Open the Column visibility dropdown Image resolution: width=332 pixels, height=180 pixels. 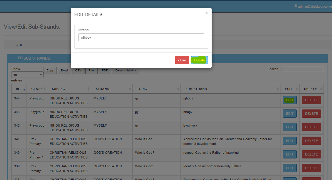coord(125,71)
